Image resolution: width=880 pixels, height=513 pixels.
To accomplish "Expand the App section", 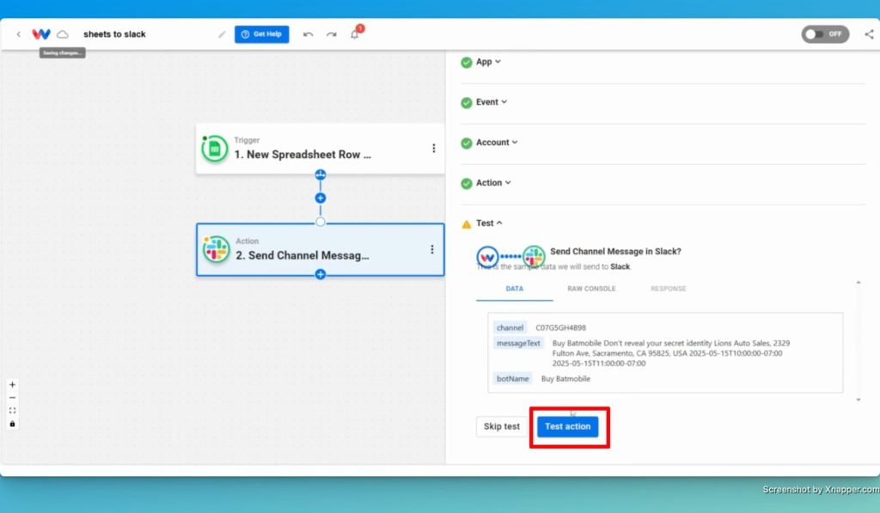I will tap(488, 62).
